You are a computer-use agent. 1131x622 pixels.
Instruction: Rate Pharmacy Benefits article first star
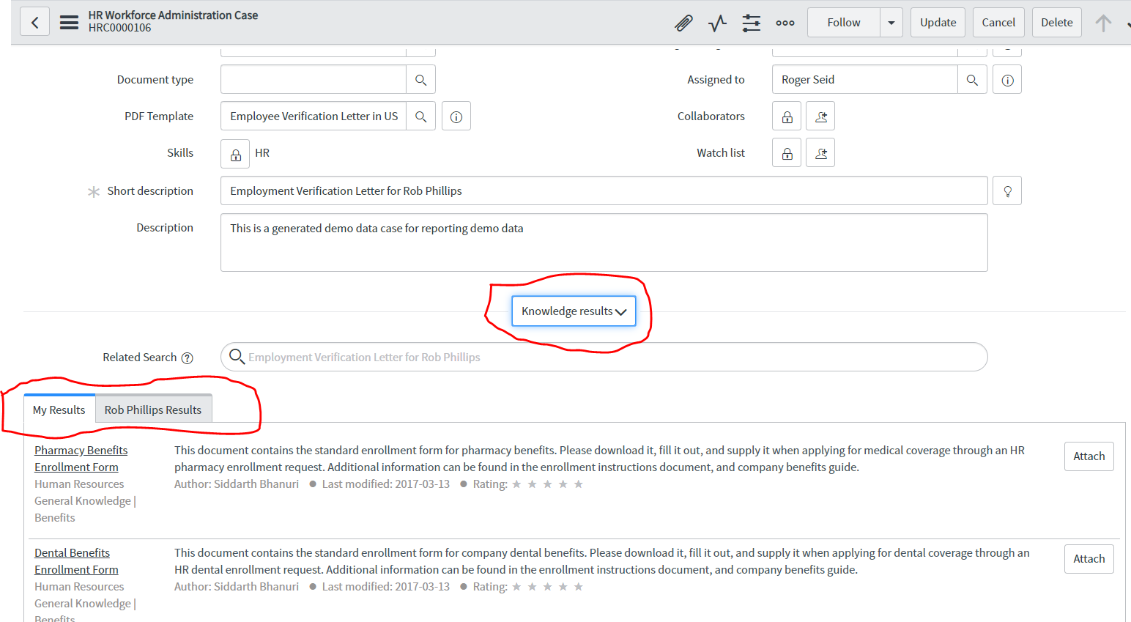tap(517, 484)
